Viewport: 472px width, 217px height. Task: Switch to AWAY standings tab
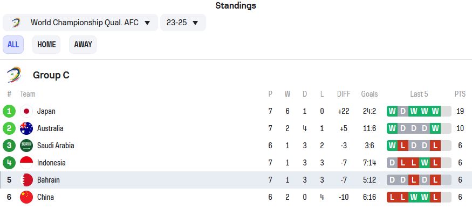click(83, 45)
